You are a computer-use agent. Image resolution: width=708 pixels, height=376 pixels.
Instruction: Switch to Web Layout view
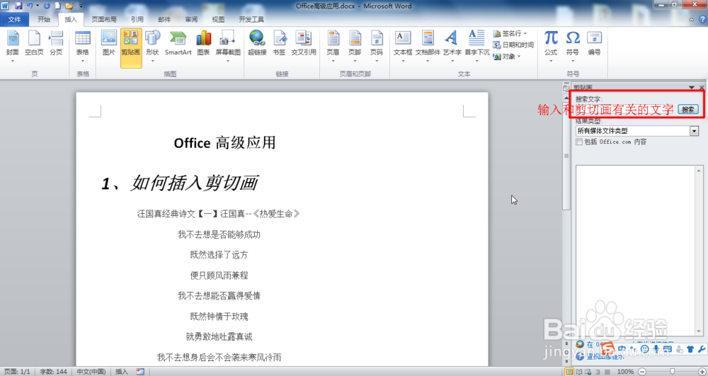[x=588, y=372]
